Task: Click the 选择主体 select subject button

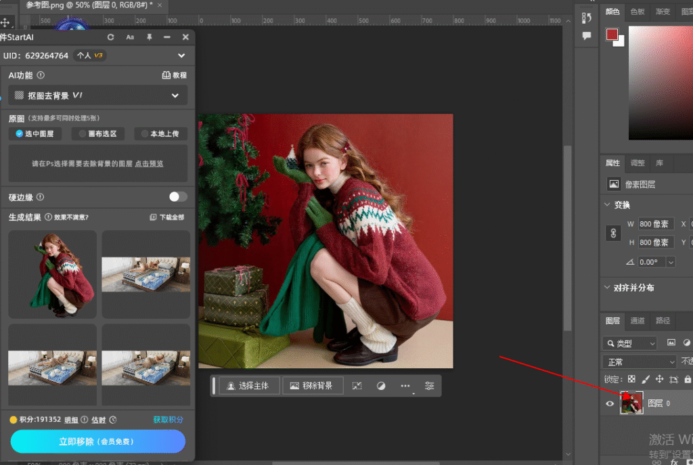Action: 248,386
